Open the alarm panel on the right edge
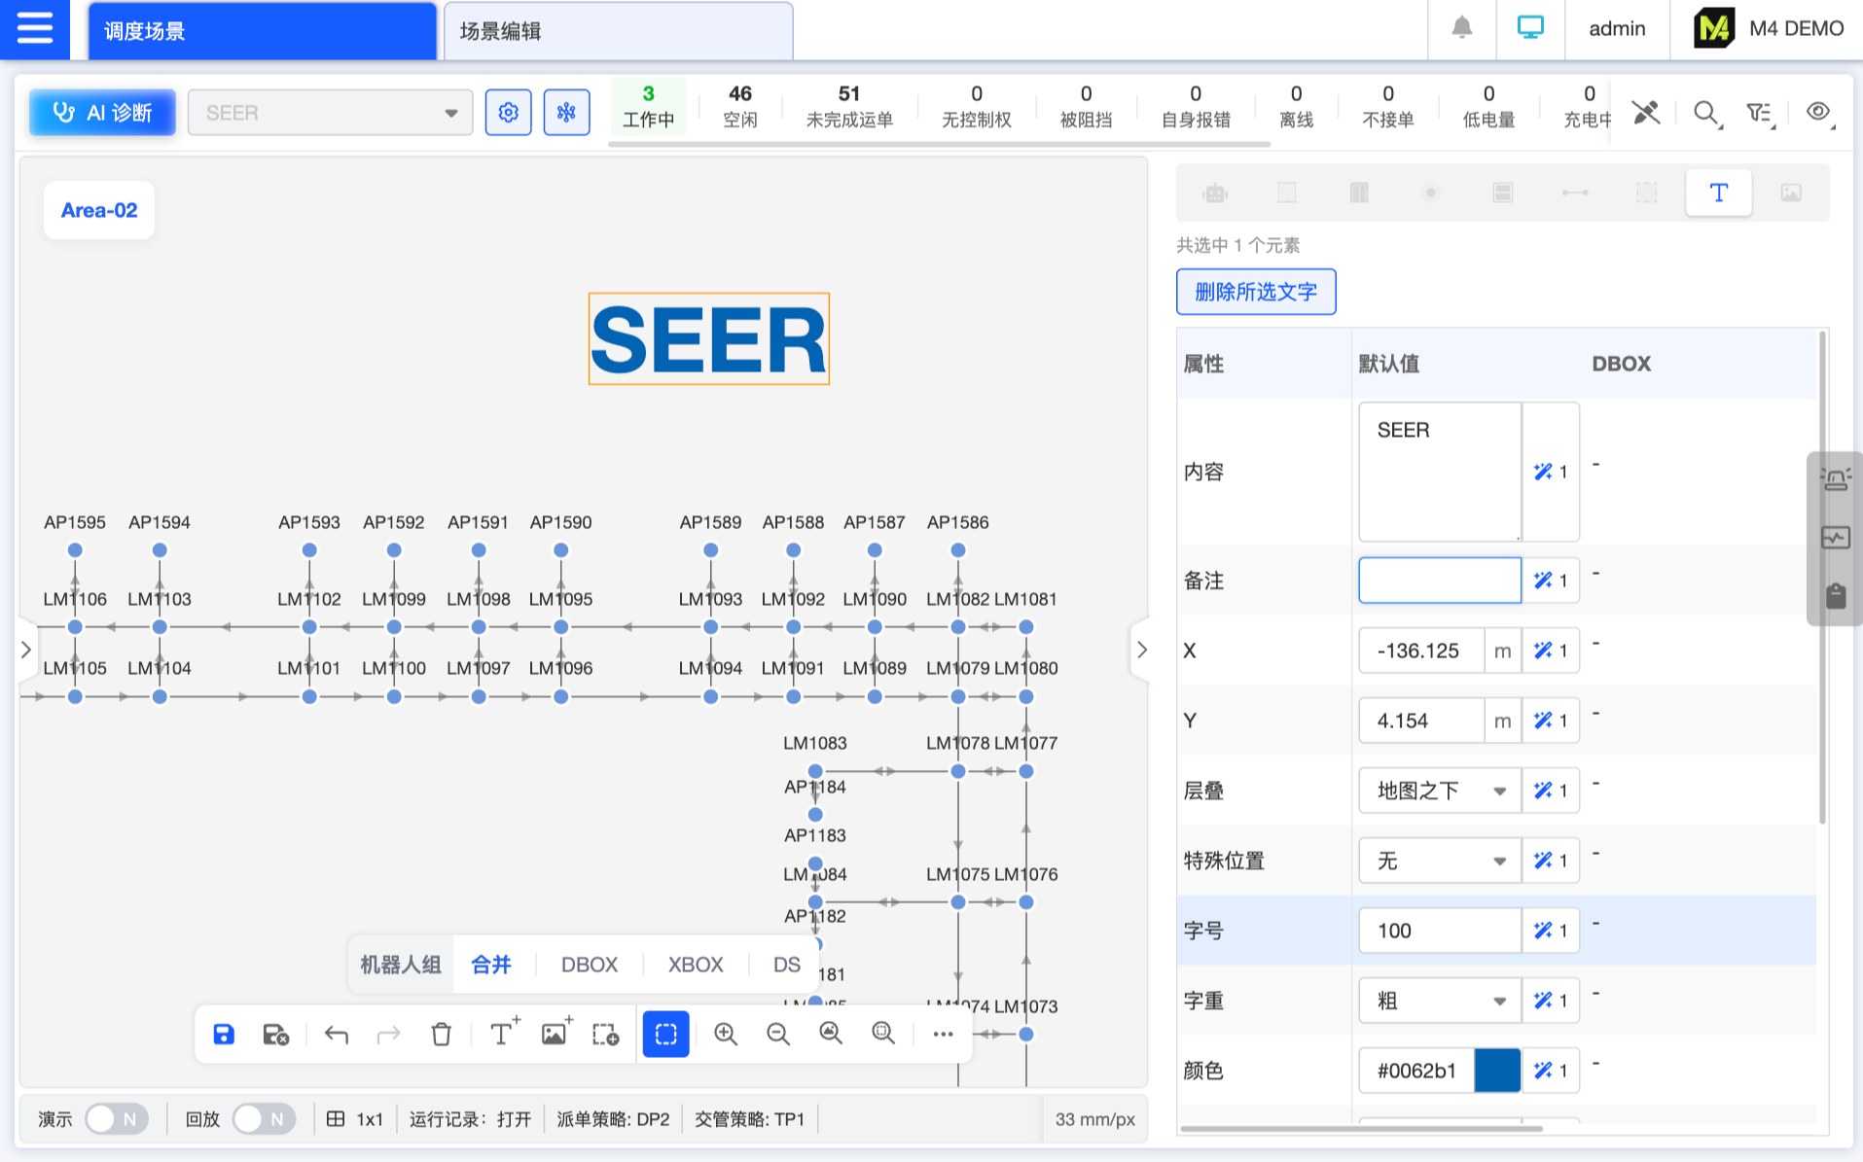Image resolution: width=1863 pixels, height=1162 pixels. coord(1835,476)
